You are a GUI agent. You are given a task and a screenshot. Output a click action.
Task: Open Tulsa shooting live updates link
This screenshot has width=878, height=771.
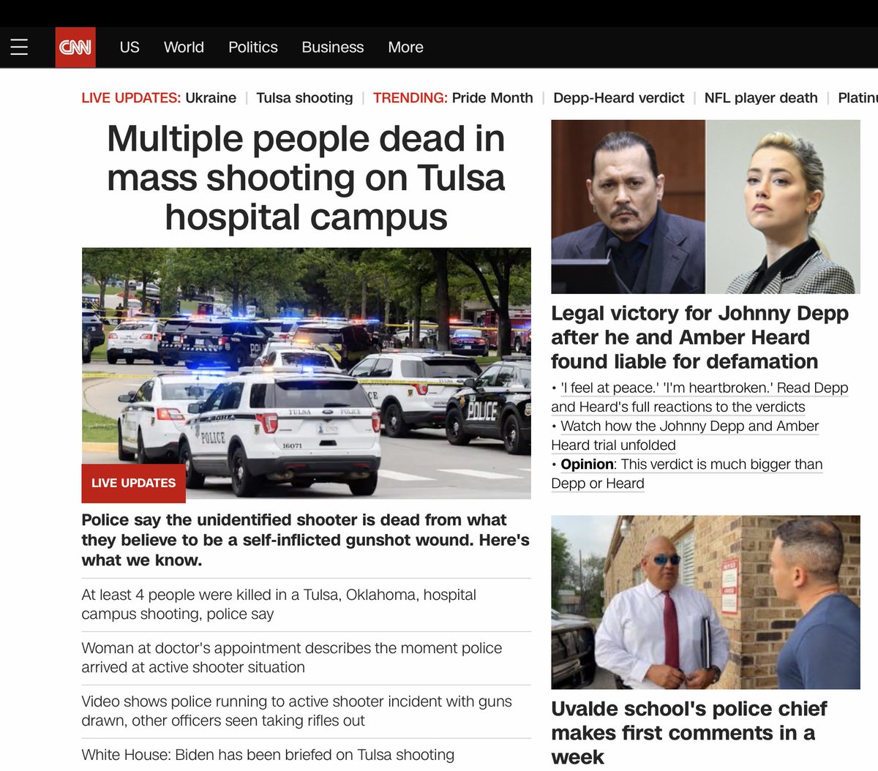[304, 98]
